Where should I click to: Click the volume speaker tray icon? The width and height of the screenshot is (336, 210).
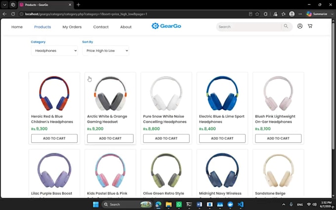(314, 205)
